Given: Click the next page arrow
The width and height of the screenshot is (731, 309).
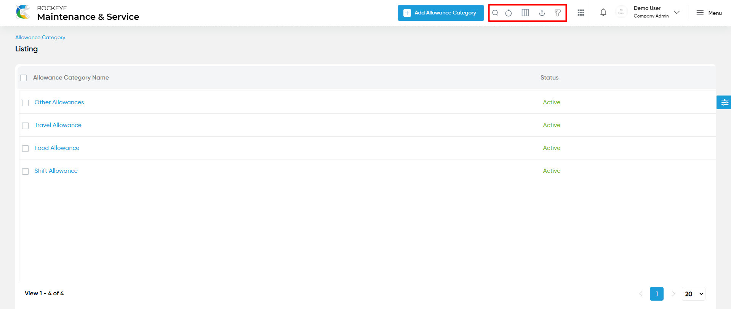Looking at the screenshot, I should [x=673, y=294].
